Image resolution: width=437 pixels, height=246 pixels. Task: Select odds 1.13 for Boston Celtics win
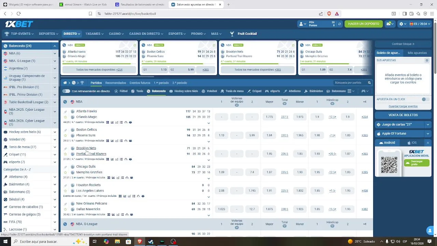222,135
